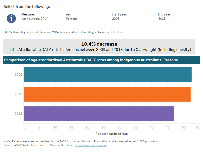The width and height of the screenshot is (203, 152).
Task: Open the aihw.gov.au link
Action: [x=91, y=145]
